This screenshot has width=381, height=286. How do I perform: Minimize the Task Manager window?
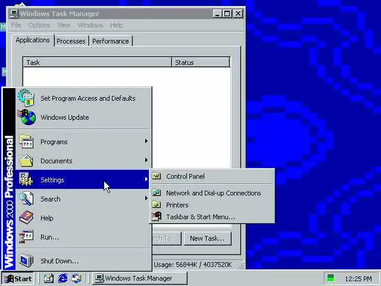(217, 14)
